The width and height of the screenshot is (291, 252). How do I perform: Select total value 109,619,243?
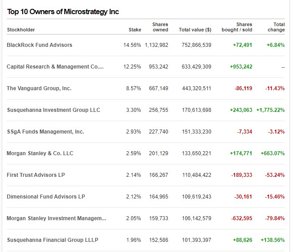(x=196, y=197)
